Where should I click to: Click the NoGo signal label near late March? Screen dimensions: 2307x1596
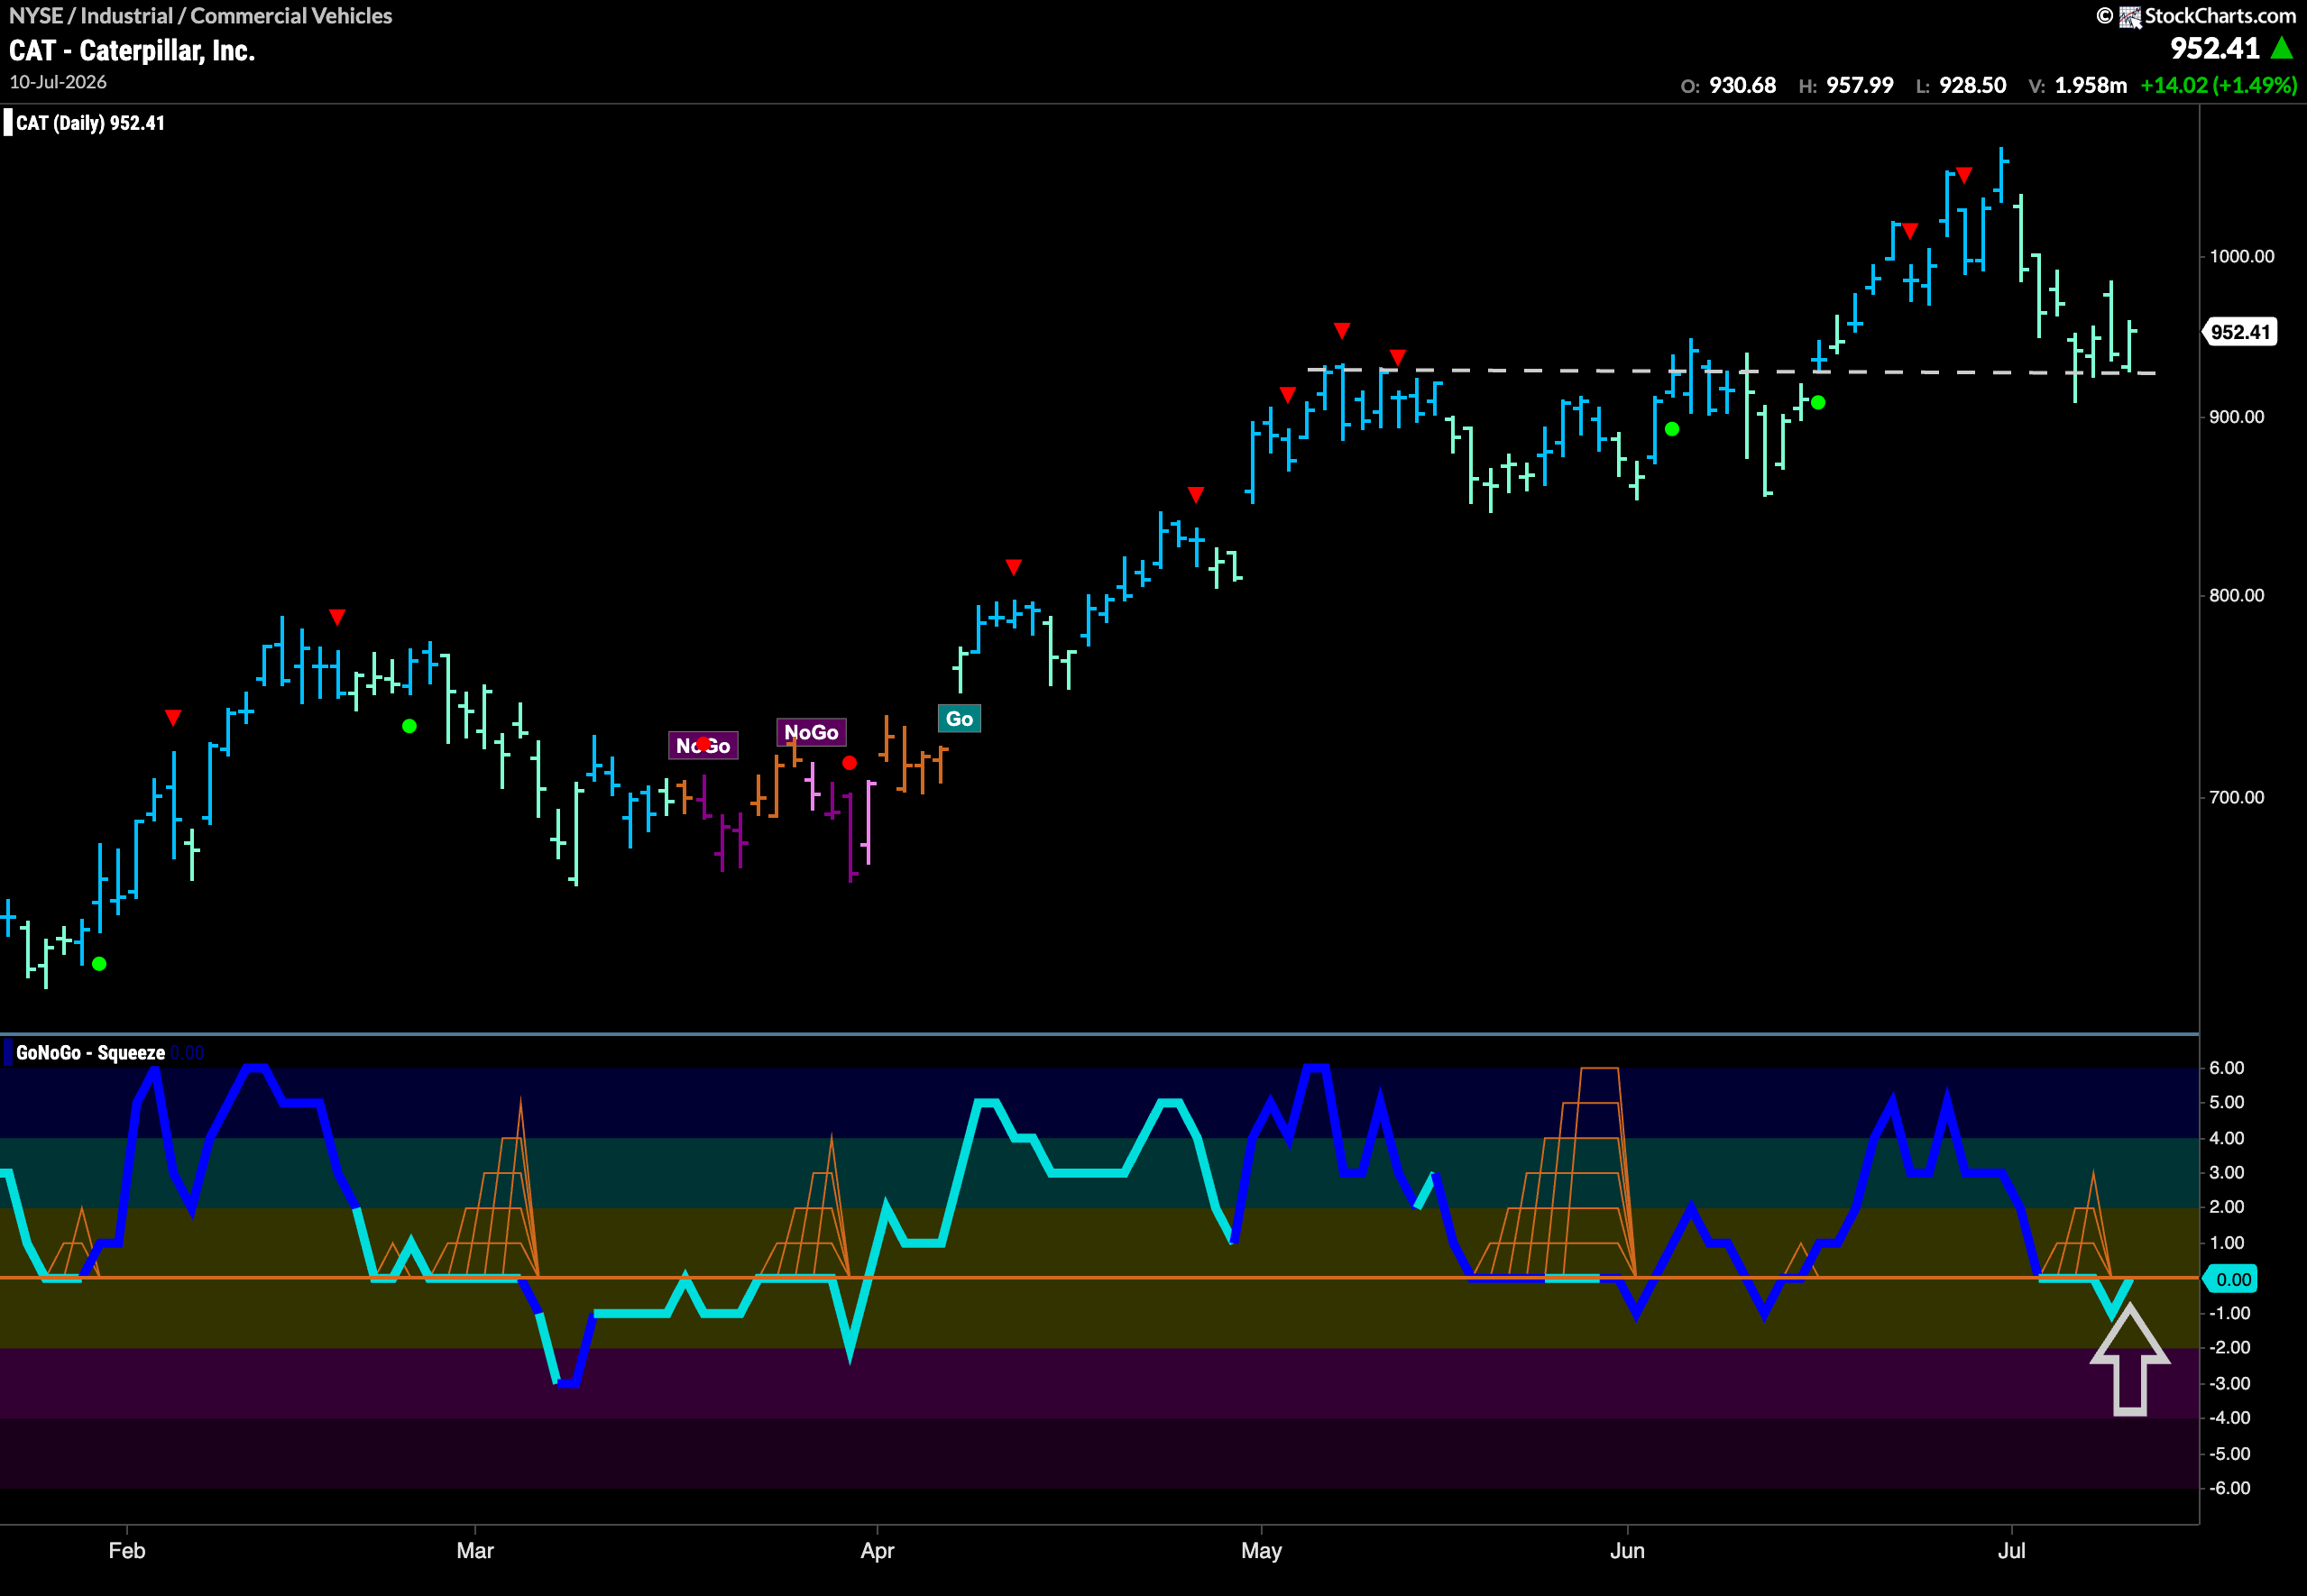point(811,732)
